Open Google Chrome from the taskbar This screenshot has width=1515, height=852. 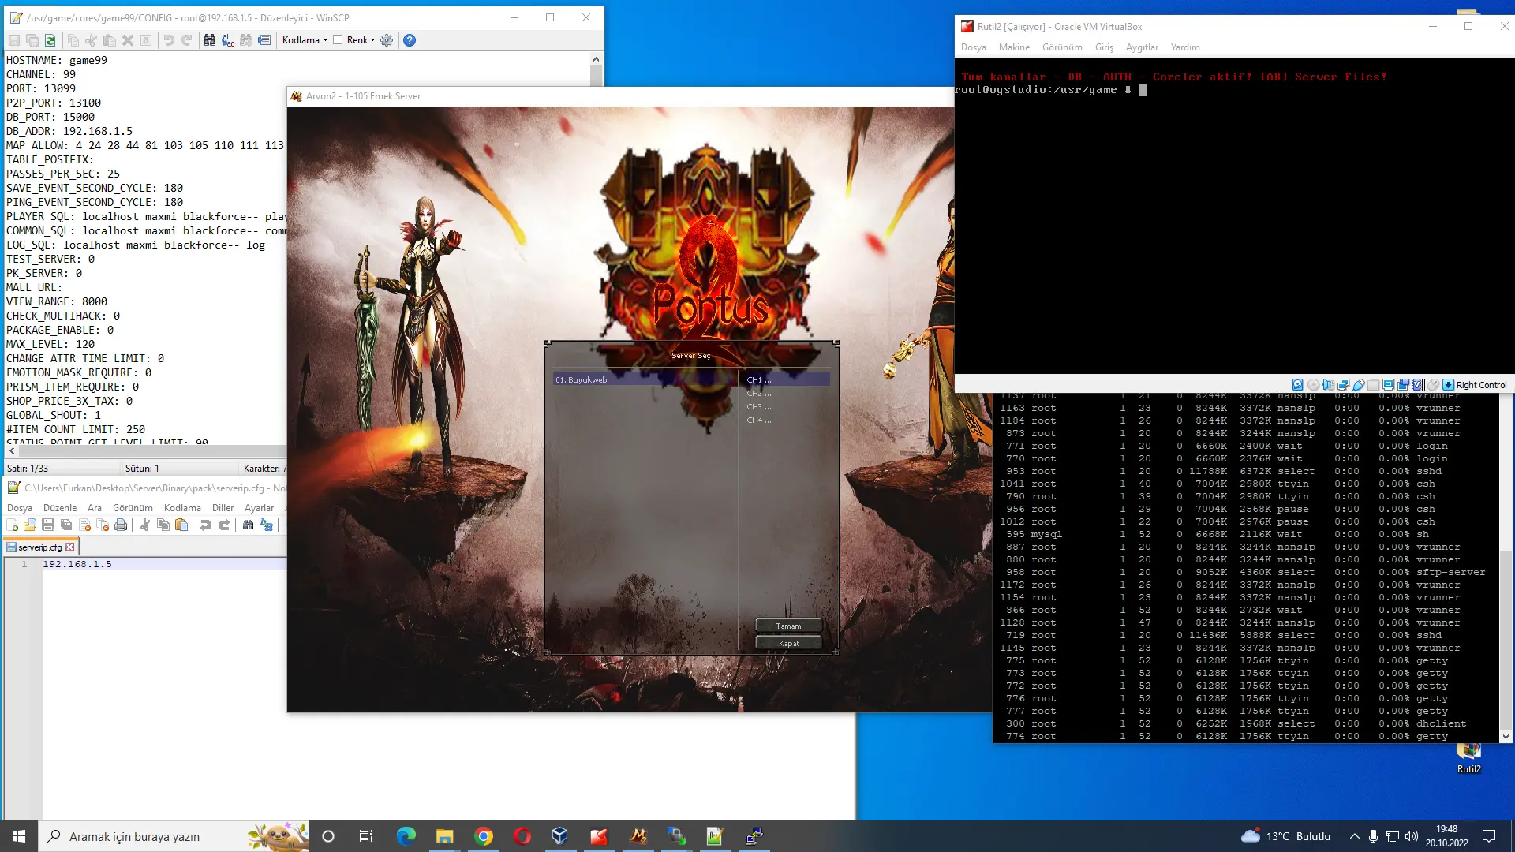[x=484, y=836]
